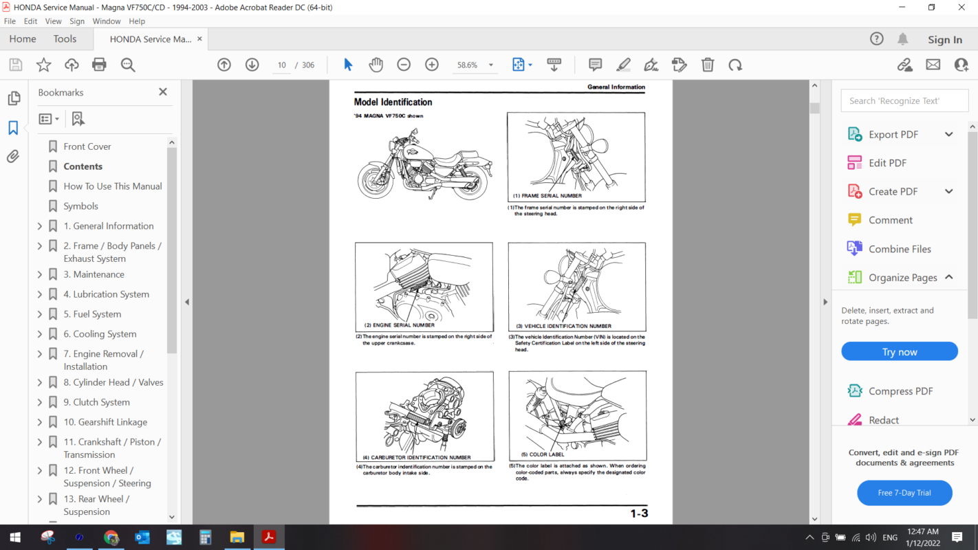This screenshot has height=550, width=978.
Task: Open Chrome from the taskbar
Action: 111,538
